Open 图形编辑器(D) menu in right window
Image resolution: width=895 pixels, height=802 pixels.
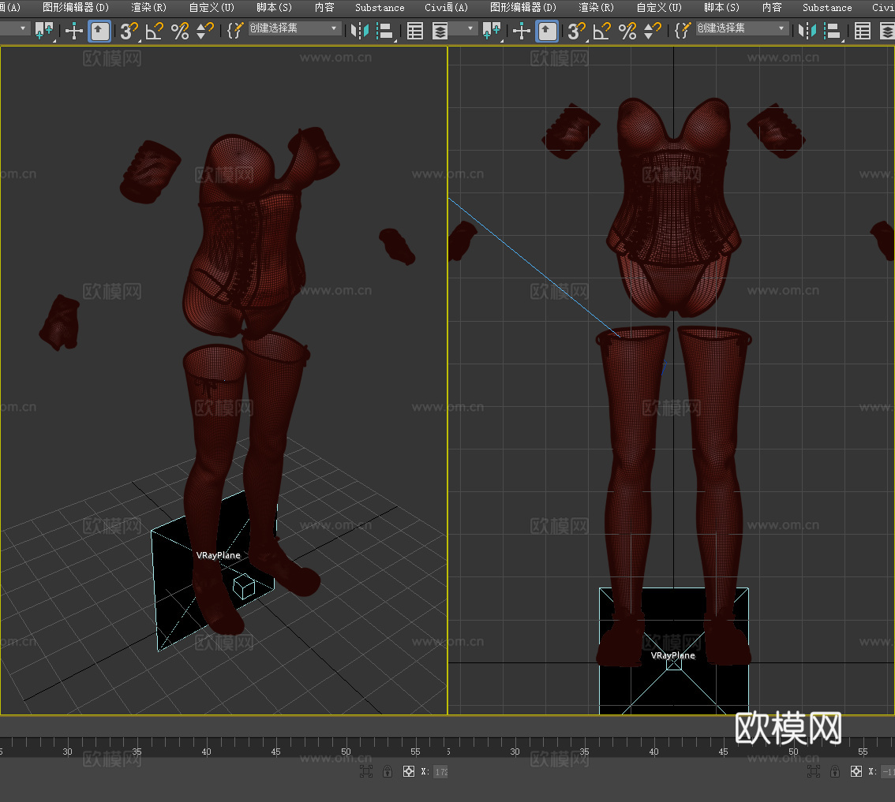coord(523,7)
